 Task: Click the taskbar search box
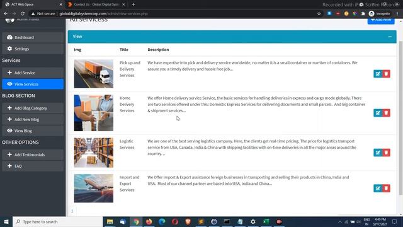click(57, 221)
